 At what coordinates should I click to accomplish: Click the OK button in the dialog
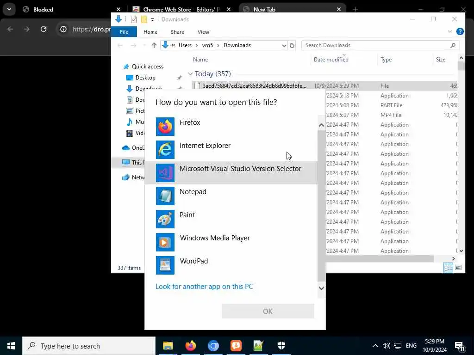268,311
